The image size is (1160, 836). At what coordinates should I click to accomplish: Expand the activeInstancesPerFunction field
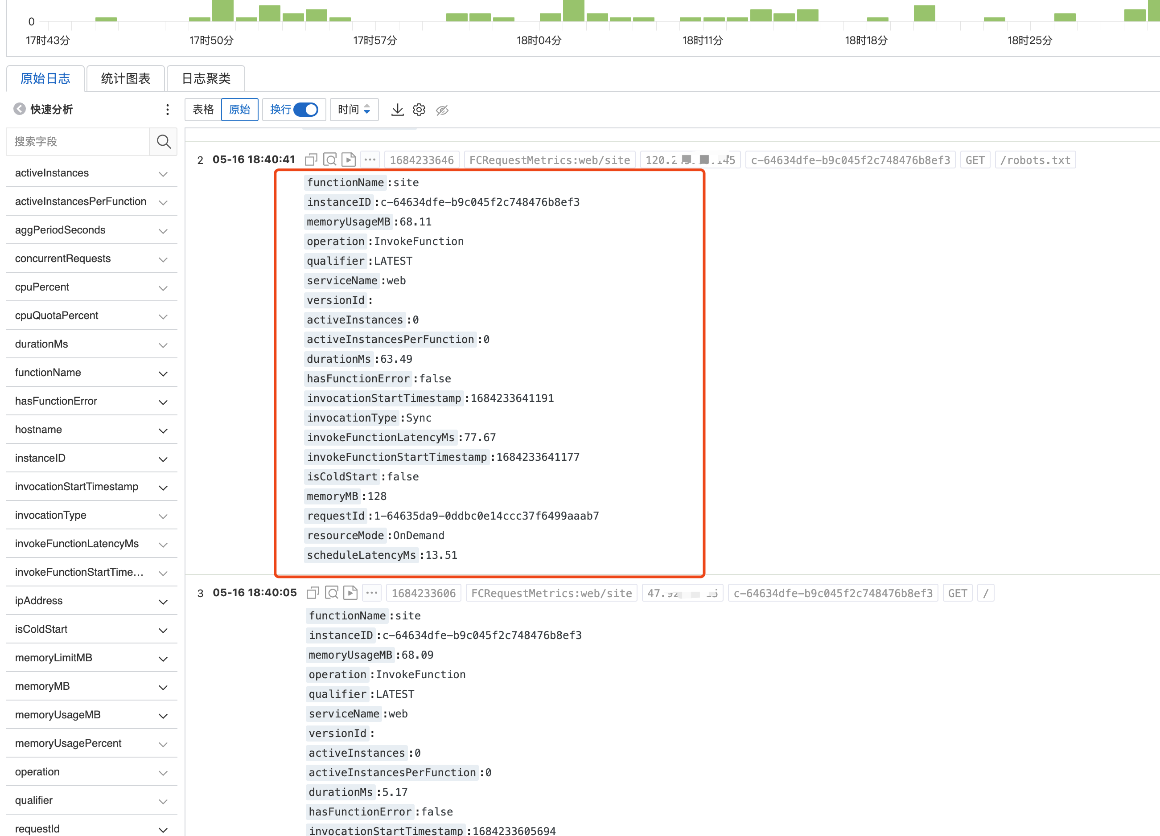coord(163,202)
